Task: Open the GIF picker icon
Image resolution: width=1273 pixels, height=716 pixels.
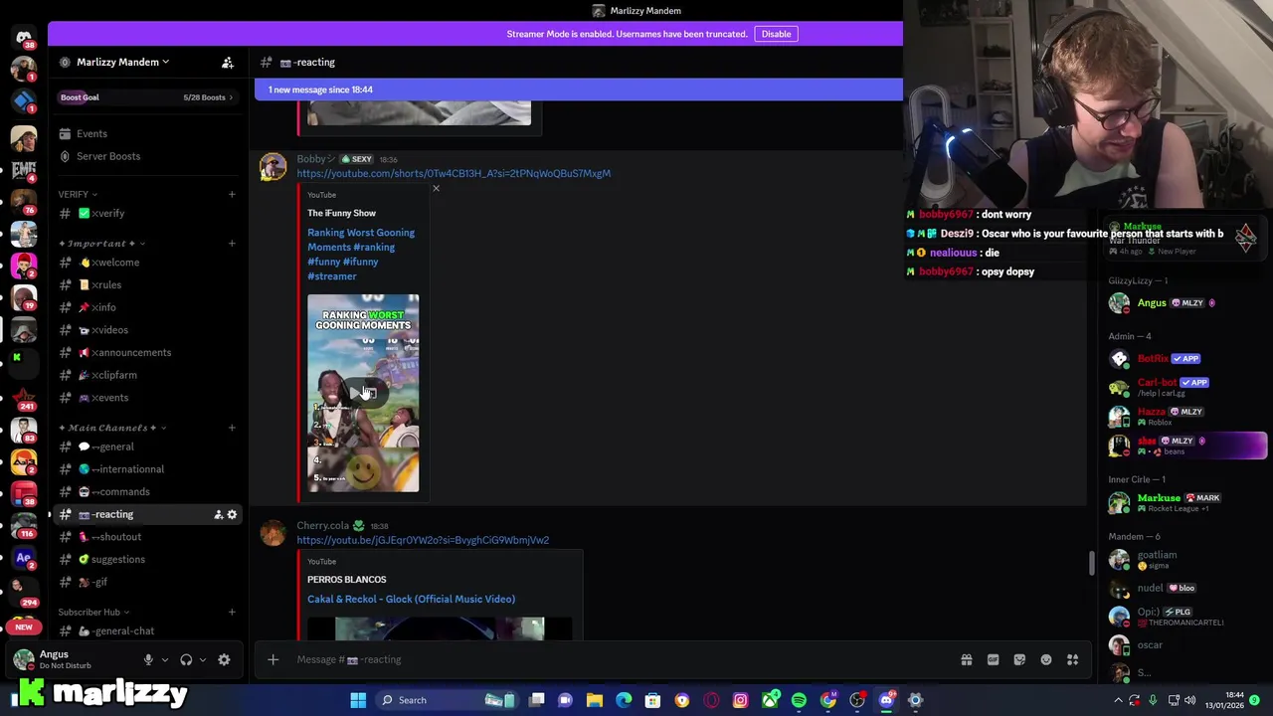Action: [993, 660]
